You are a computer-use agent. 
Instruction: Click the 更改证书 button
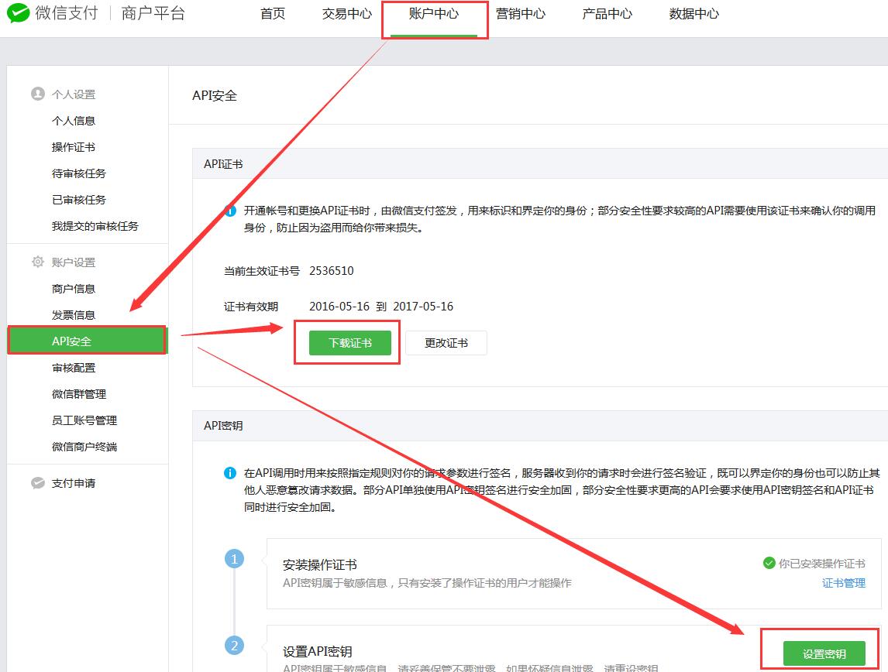click(446, 343)
